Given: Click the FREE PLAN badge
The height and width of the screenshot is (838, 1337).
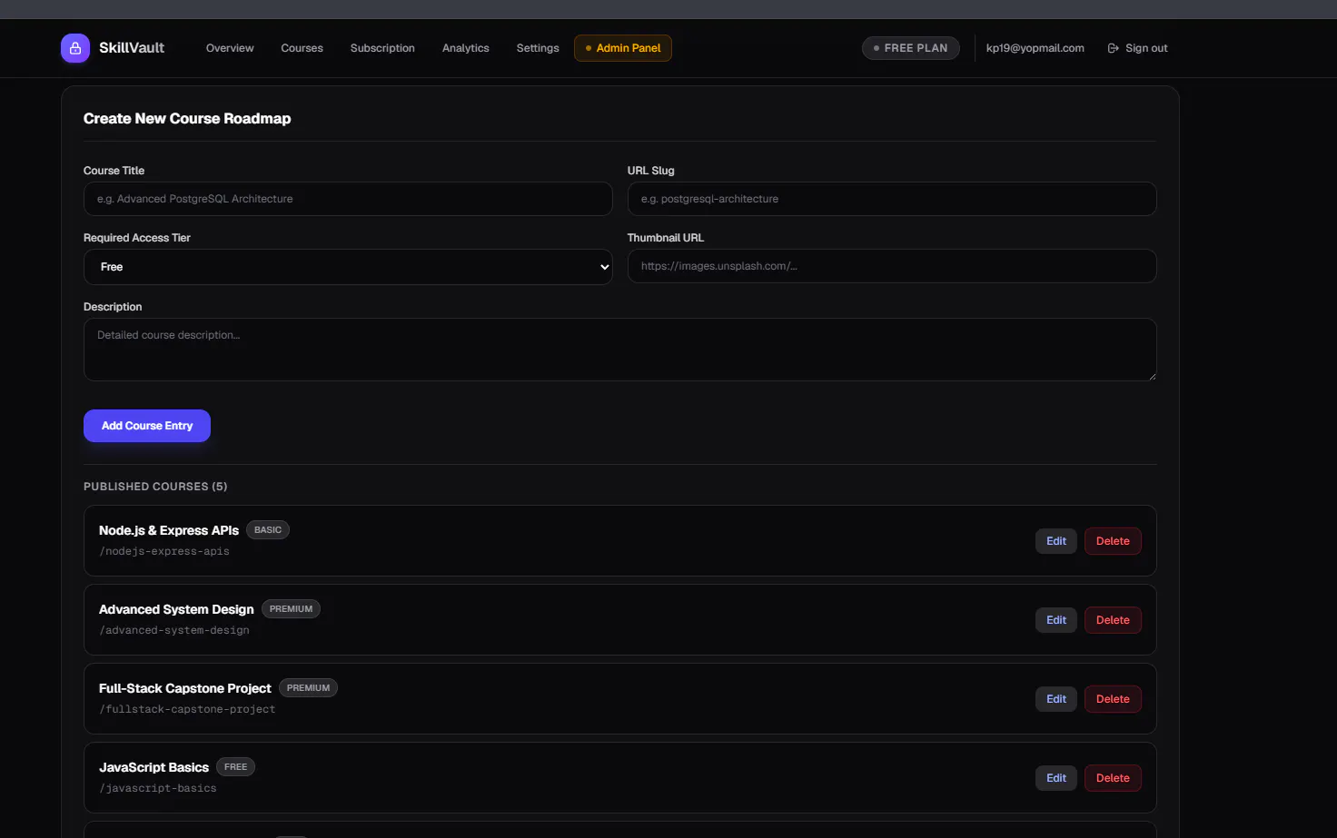Looking at the screenshot, I should click(x=910, y=48).
